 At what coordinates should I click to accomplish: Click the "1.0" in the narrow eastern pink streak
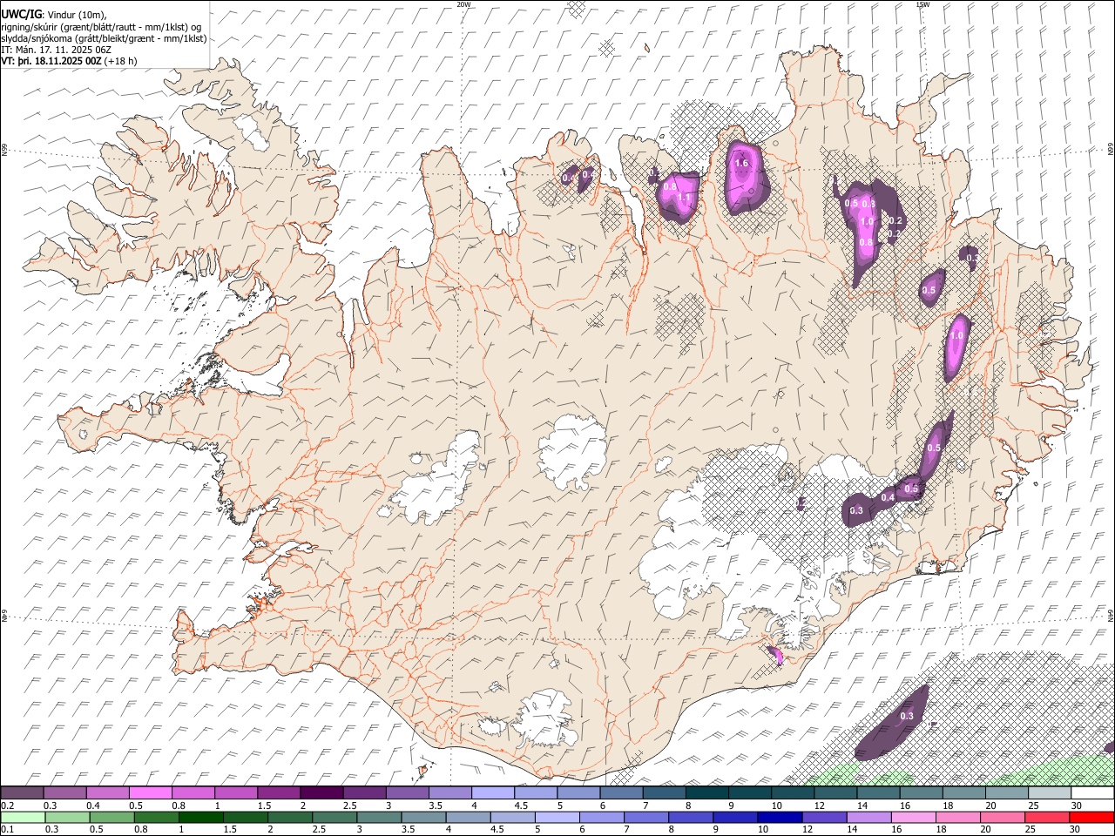(957, 335)
